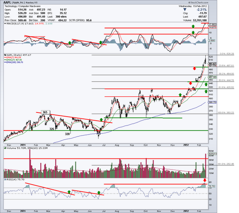Click the line icon beside RSI(14) legend
The height and width of the screenshot is (213, 239).
coord(5,180)
